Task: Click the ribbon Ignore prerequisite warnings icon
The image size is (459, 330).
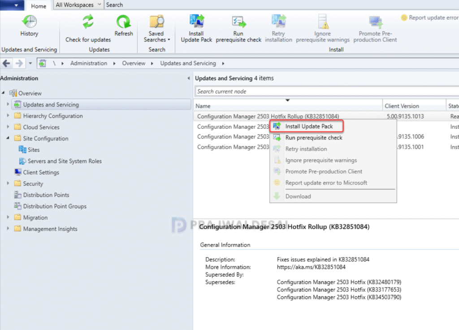Action: click(323, 21)
